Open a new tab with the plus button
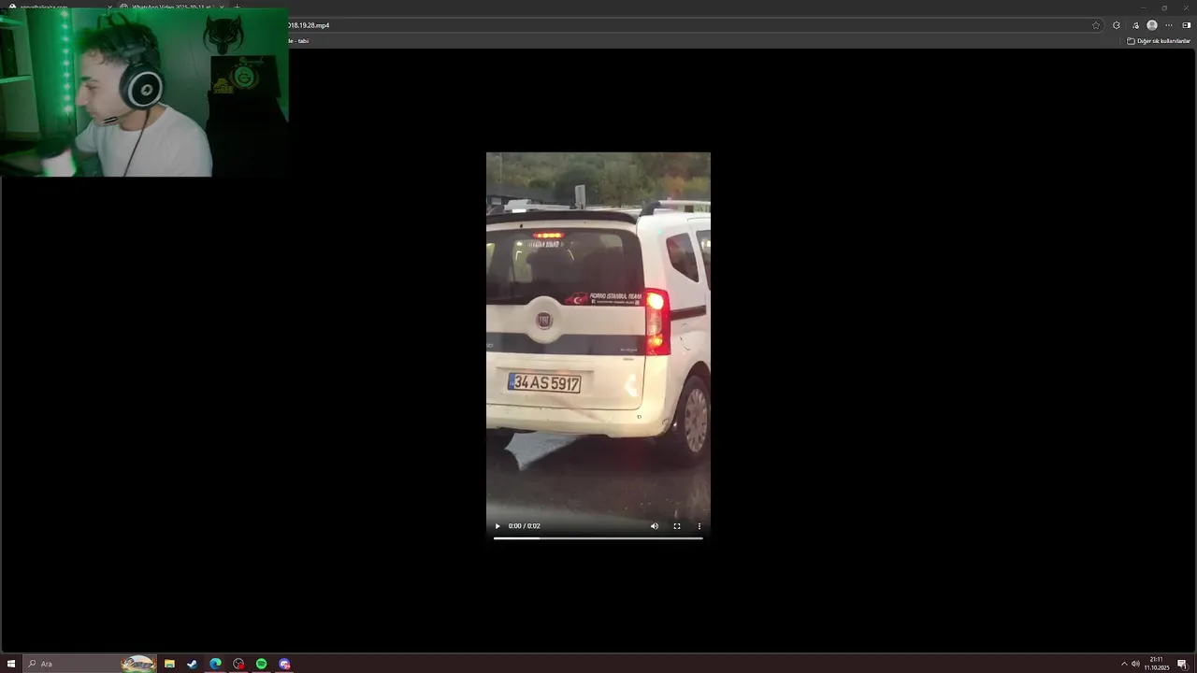The width and height of the screenshot is (1197, 673). [x=237, y=7]
